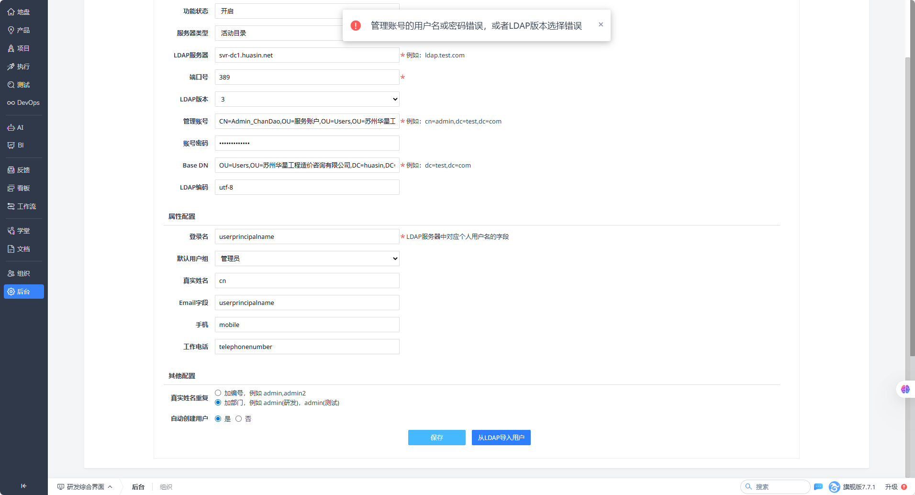Select 否 for 自动创建用户
The height and width of the screenshot is (495, 915).
238,419
